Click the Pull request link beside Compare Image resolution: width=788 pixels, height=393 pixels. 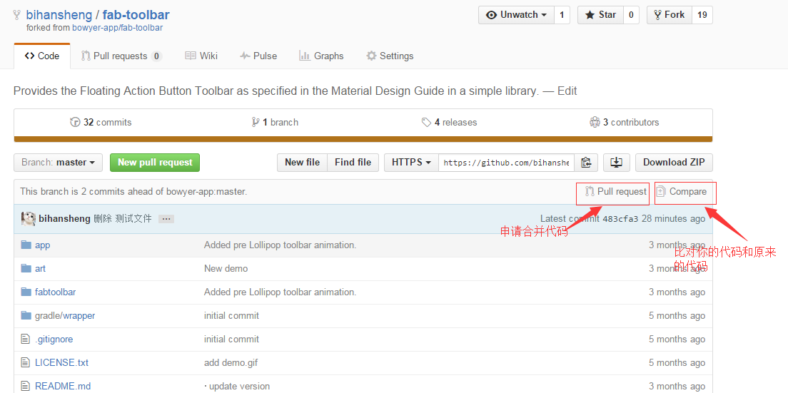616,192
